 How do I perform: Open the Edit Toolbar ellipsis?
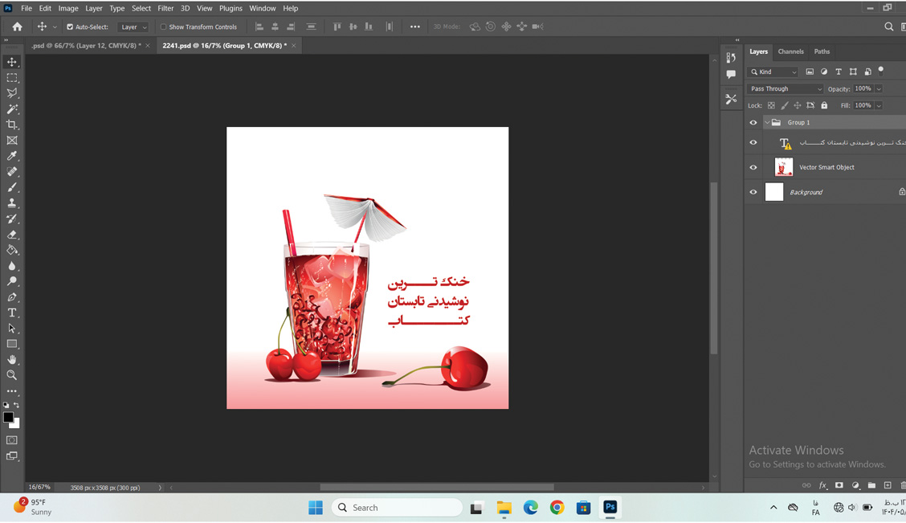11,391
